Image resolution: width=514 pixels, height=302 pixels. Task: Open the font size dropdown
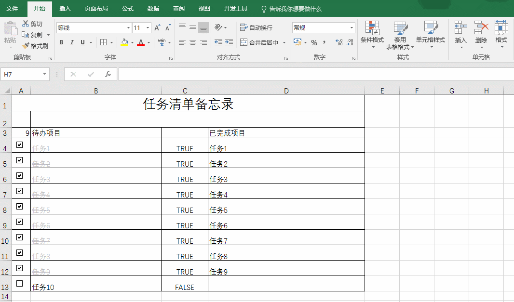148,28
